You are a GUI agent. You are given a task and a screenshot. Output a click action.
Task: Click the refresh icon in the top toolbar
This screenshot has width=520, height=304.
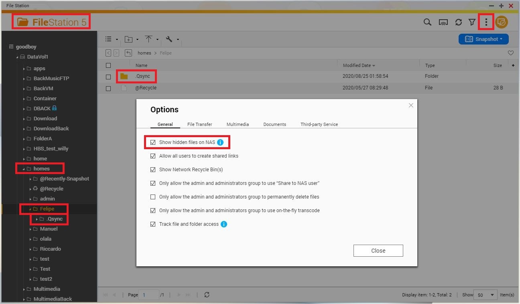point(458,22)
